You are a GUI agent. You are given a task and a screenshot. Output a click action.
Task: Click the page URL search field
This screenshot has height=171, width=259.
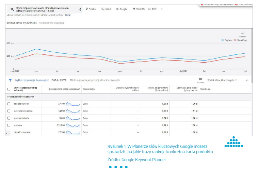click(45, 10)
